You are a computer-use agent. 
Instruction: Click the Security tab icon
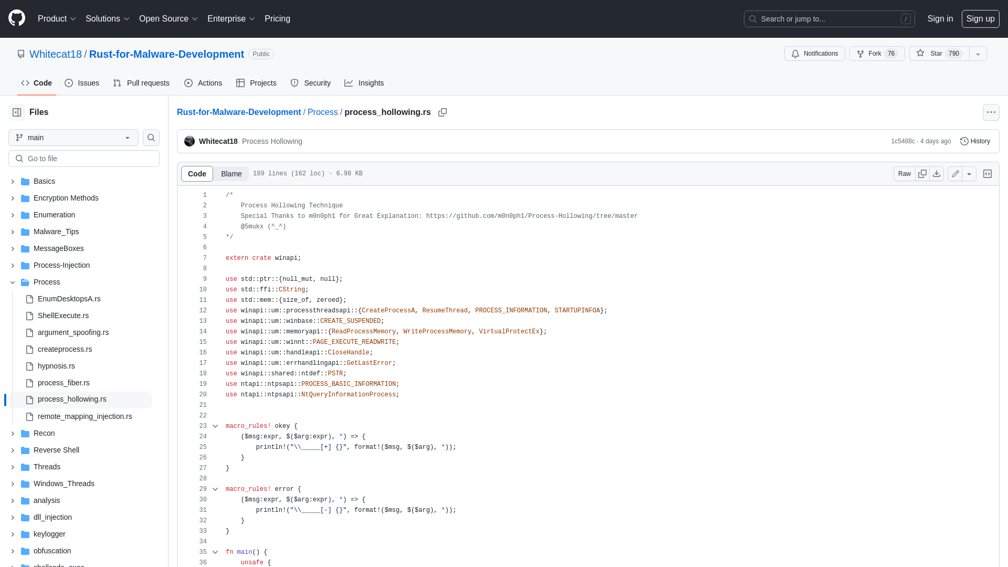294,83
